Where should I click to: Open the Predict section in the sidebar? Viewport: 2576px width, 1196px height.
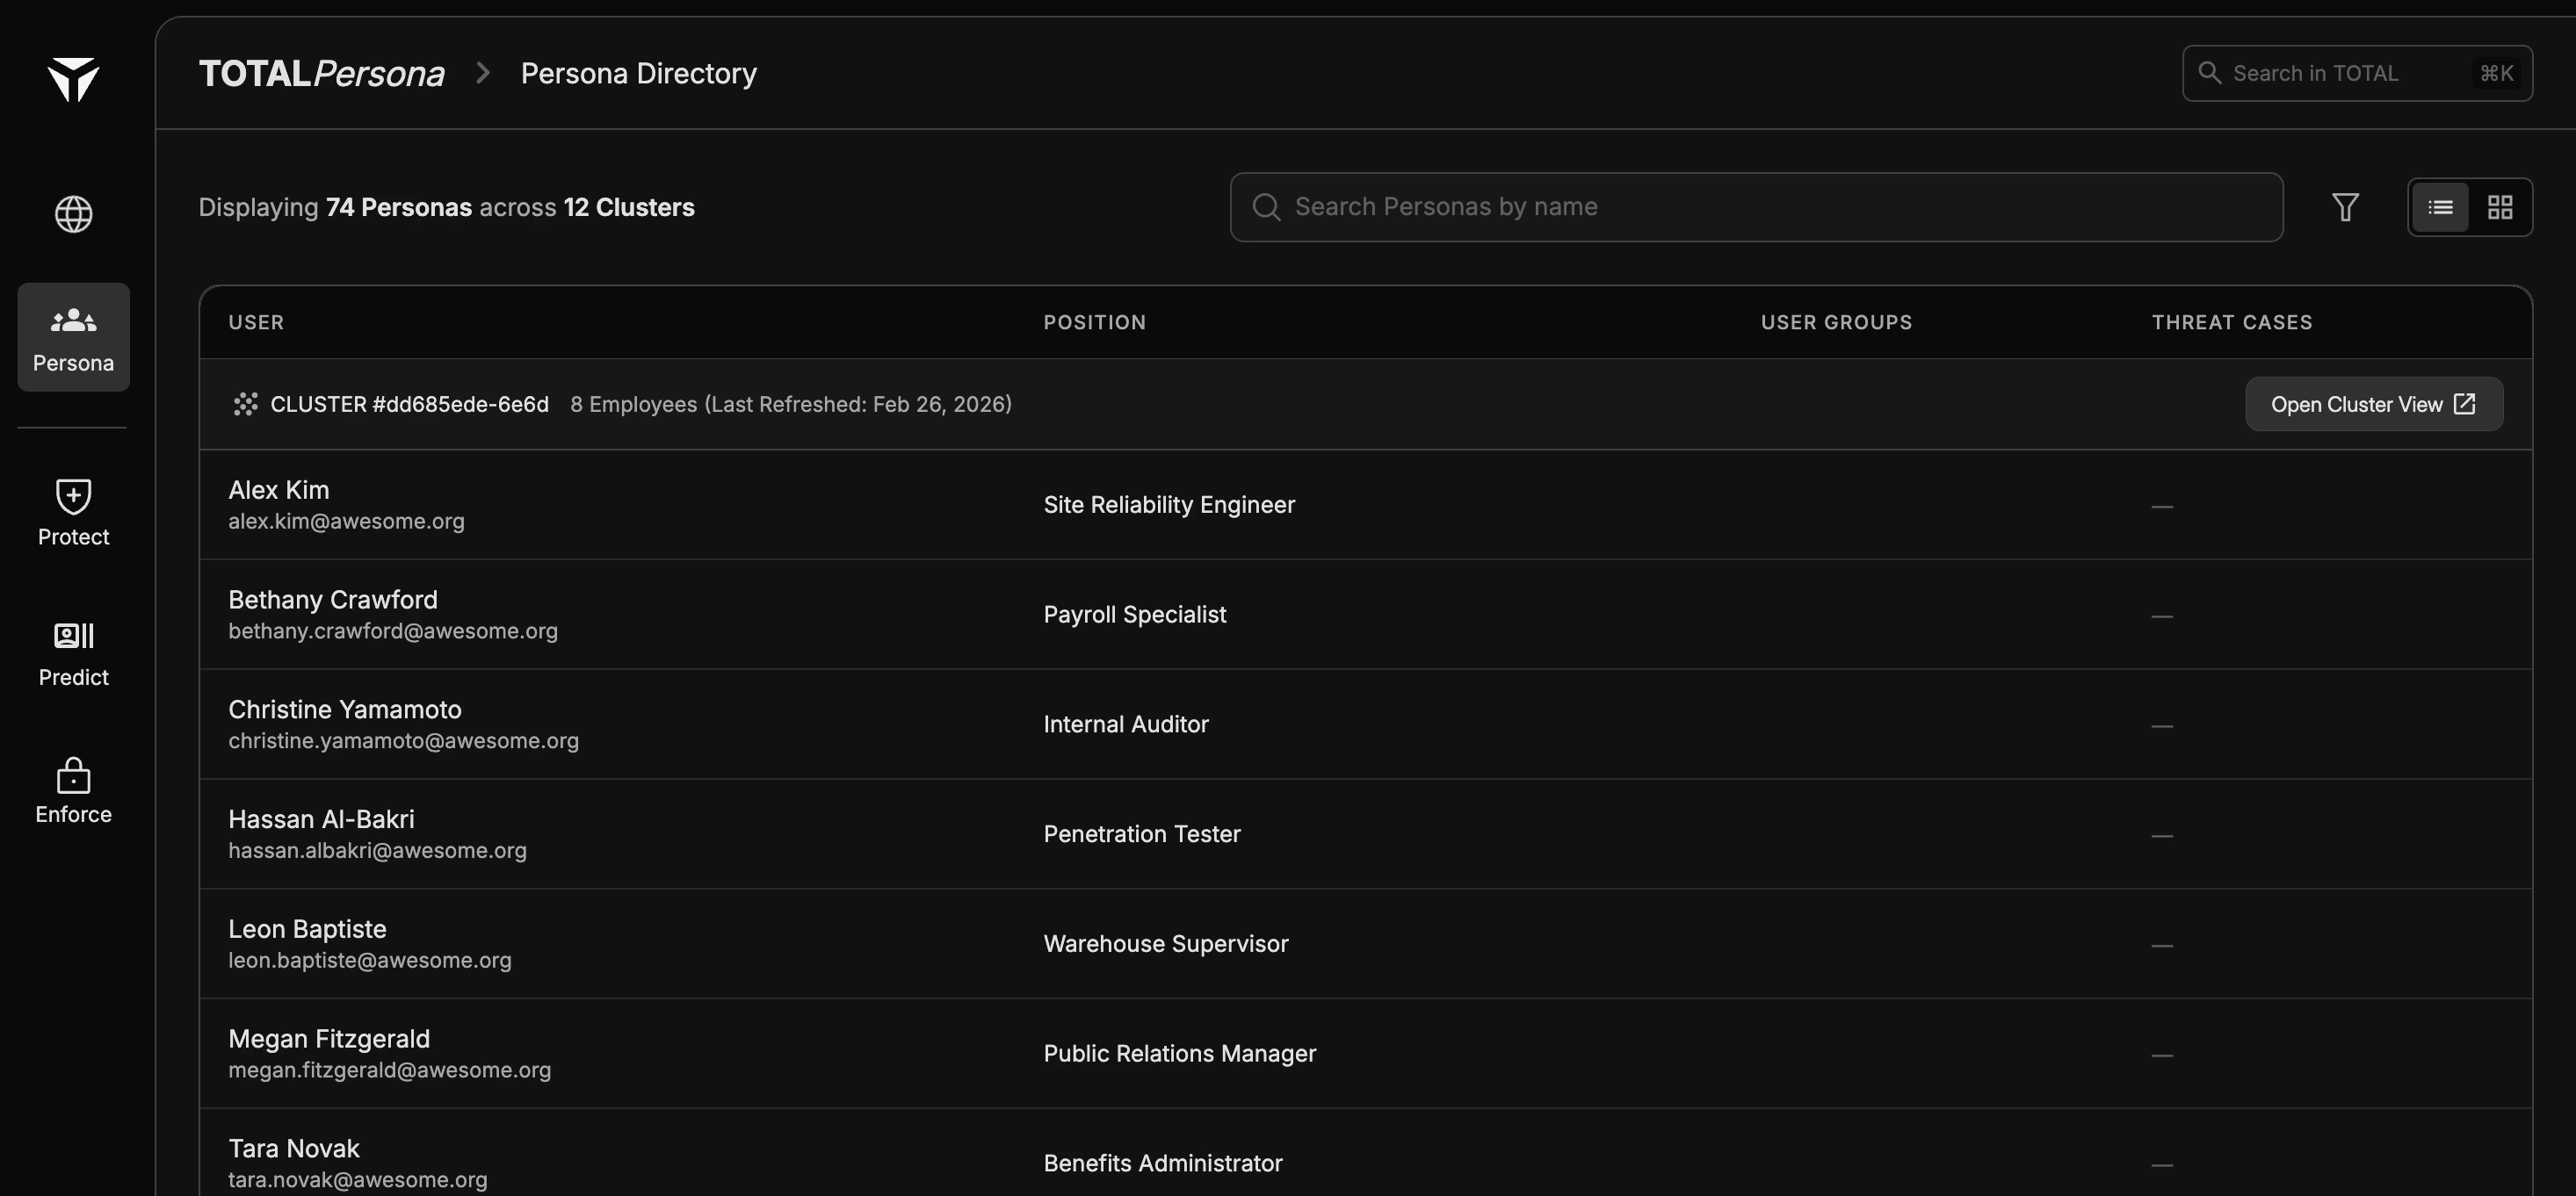coord(72,652)
